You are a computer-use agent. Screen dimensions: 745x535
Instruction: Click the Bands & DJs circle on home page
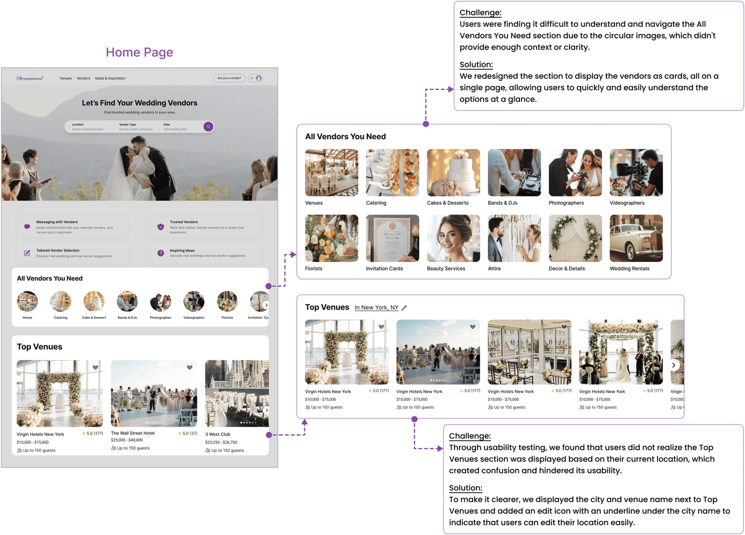[x=127, y=301]
